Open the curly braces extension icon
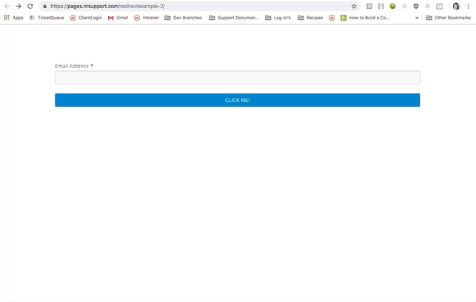 pos(381,6)
